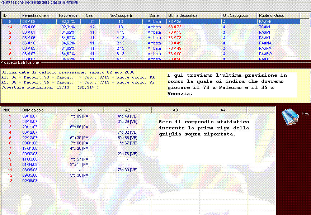Viewport: 311px width, 215px height.
Task: Click the A1 column header
Action: click(80, 110)
